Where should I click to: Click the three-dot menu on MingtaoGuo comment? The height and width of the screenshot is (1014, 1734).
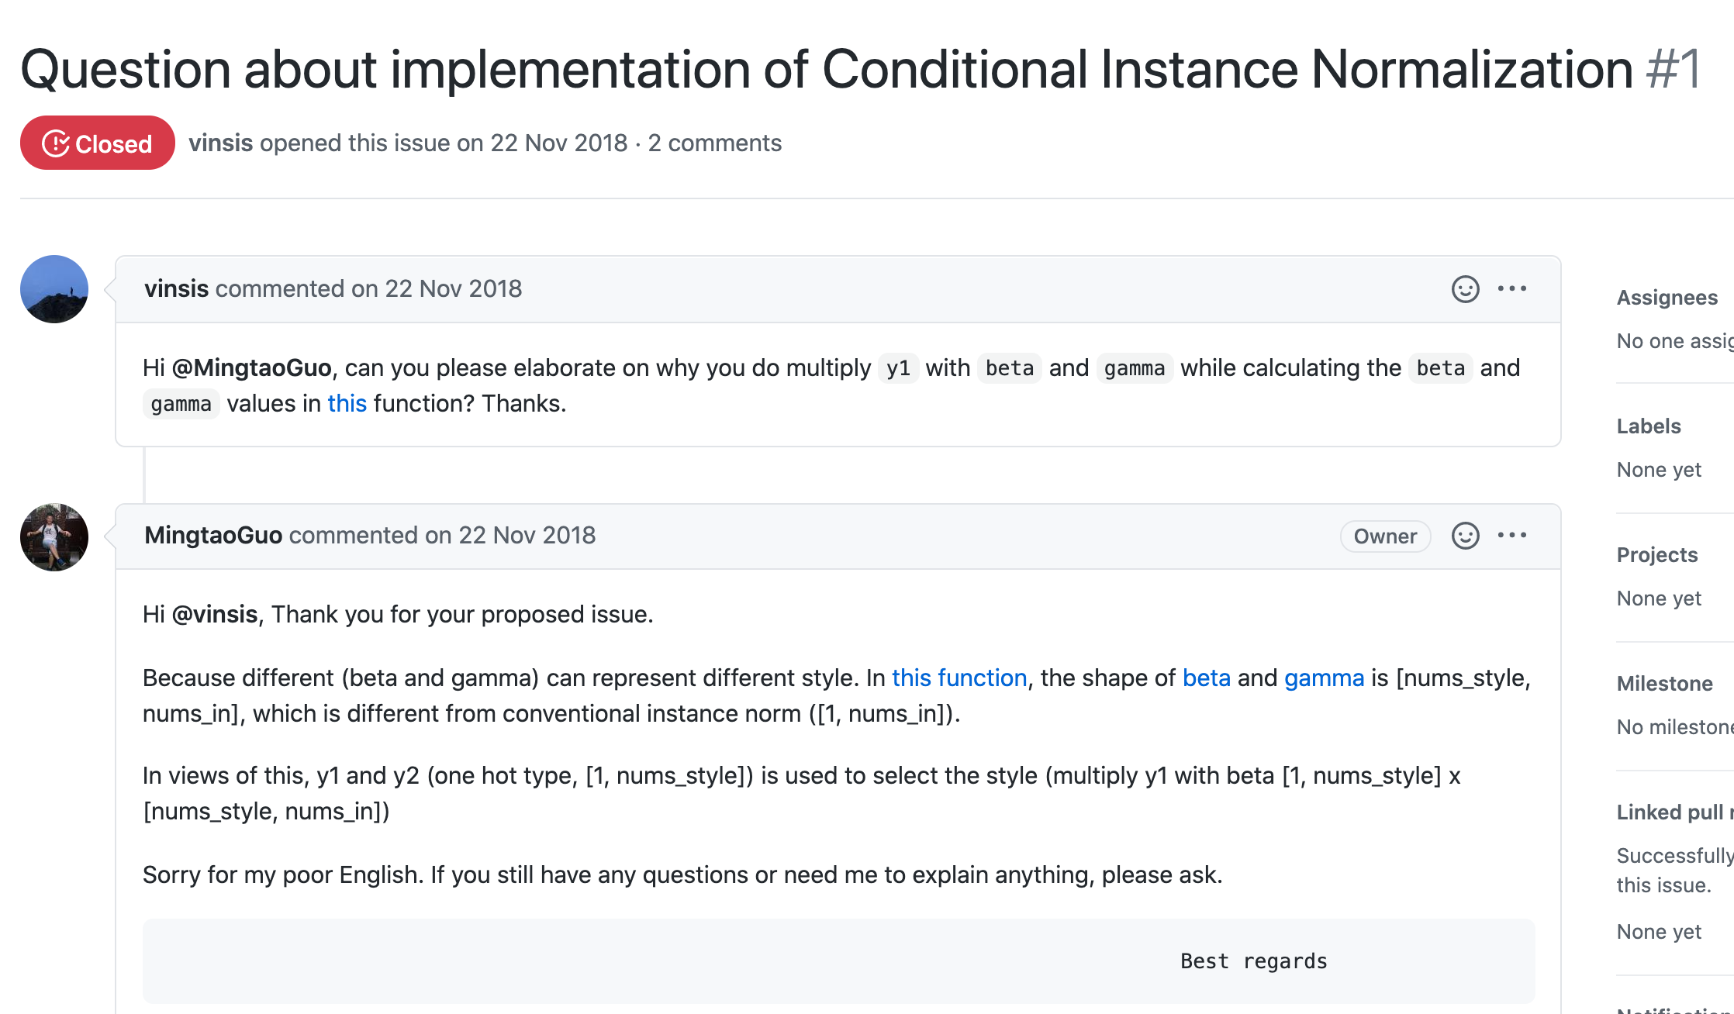(x=1515, y=535)
